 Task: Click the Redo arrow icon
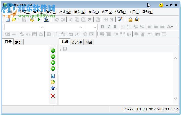click(63, 20)
